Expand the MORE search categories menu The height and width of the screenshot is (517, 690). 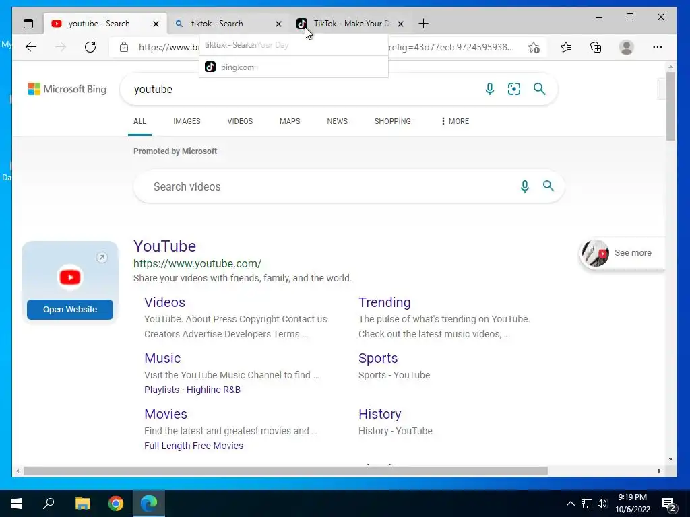[455, 121]
